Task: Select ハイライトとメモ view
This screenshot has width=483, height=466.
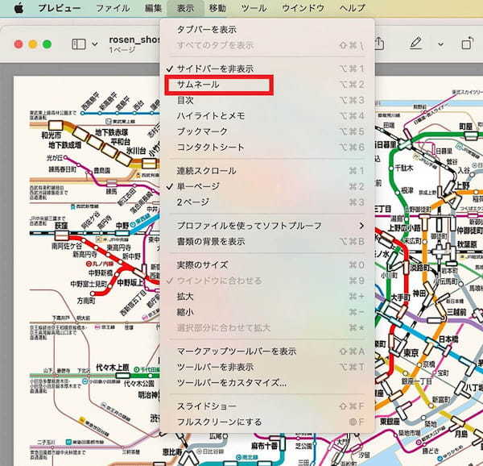Action: coord(267,116)
